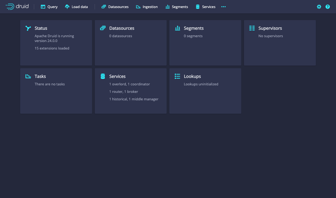This screenshot has height=198, width=336.
Task: Click the Services database icon in the navbar
Action: click(x=197, y=6)
